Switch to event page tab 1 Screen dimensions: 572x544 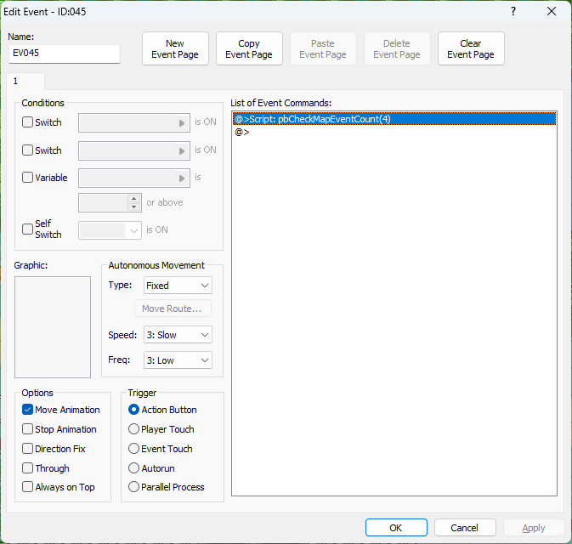click(x=14, y=81)
